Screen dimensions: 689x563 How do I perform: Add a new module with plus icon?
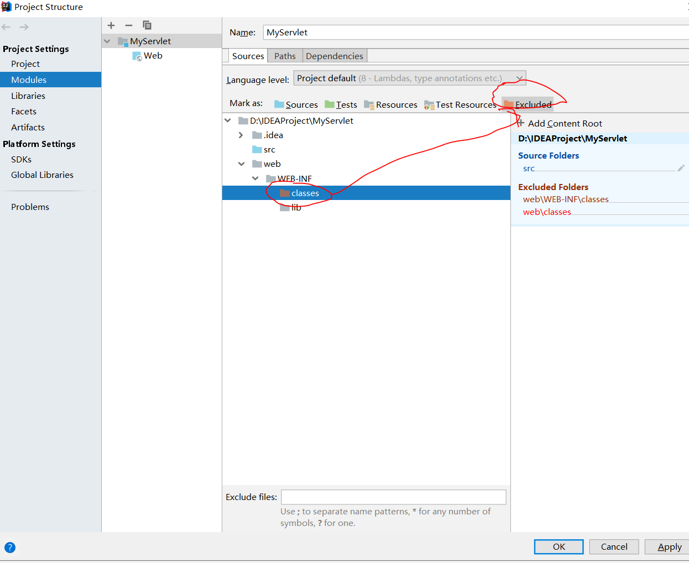[111, 25]
